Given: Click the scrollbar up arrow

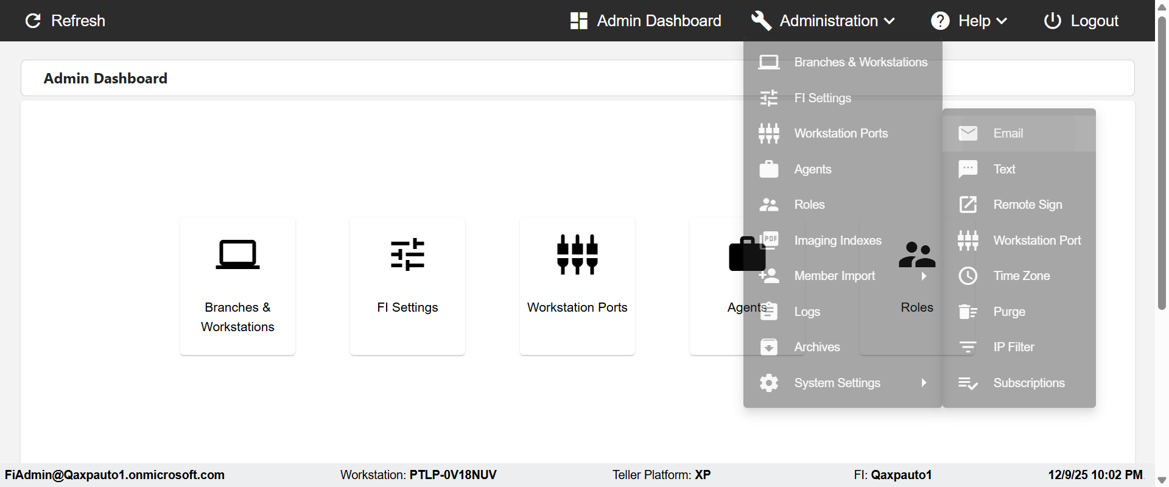Looking at the screenshot, I should (x=1162, y=7).
